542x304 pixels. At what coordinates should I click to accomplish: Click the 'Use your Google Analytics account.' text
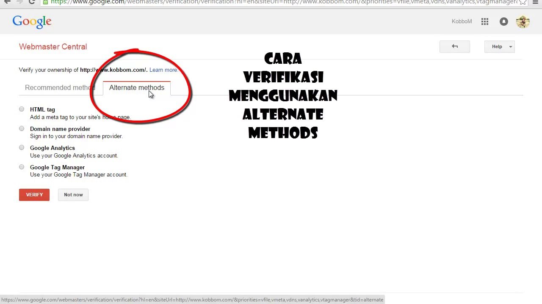coord(74,156)
